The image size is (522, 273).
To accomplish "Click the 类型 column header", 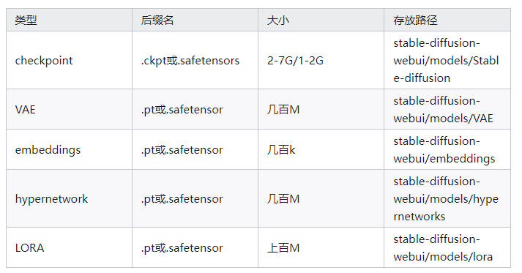I will point(70,20).
